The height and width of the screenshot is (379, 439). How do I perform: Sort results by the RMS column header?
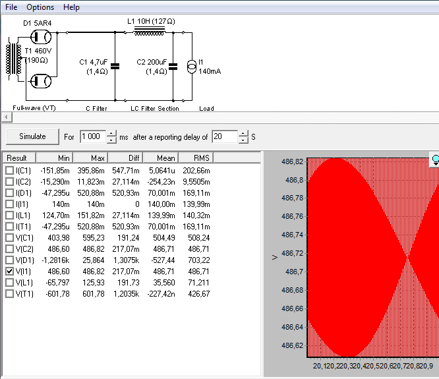click(196, 158)
